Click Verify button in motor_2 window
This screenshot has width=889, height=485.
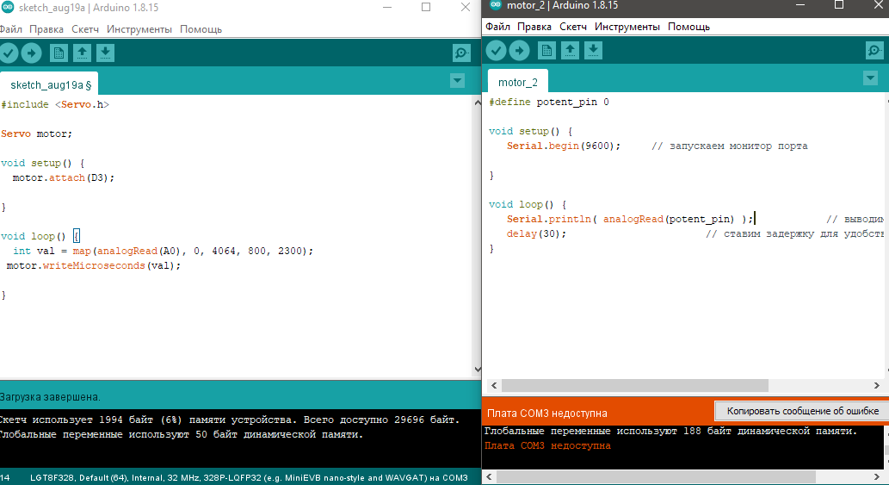[497, 51]
